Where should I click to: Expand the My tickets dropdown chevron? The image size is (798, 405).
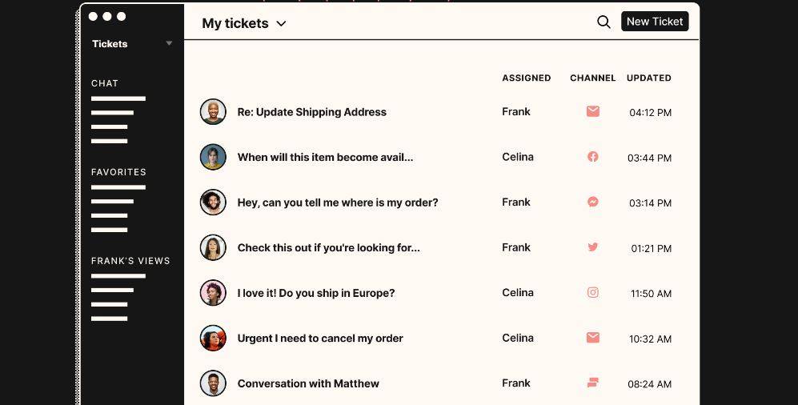281,23
